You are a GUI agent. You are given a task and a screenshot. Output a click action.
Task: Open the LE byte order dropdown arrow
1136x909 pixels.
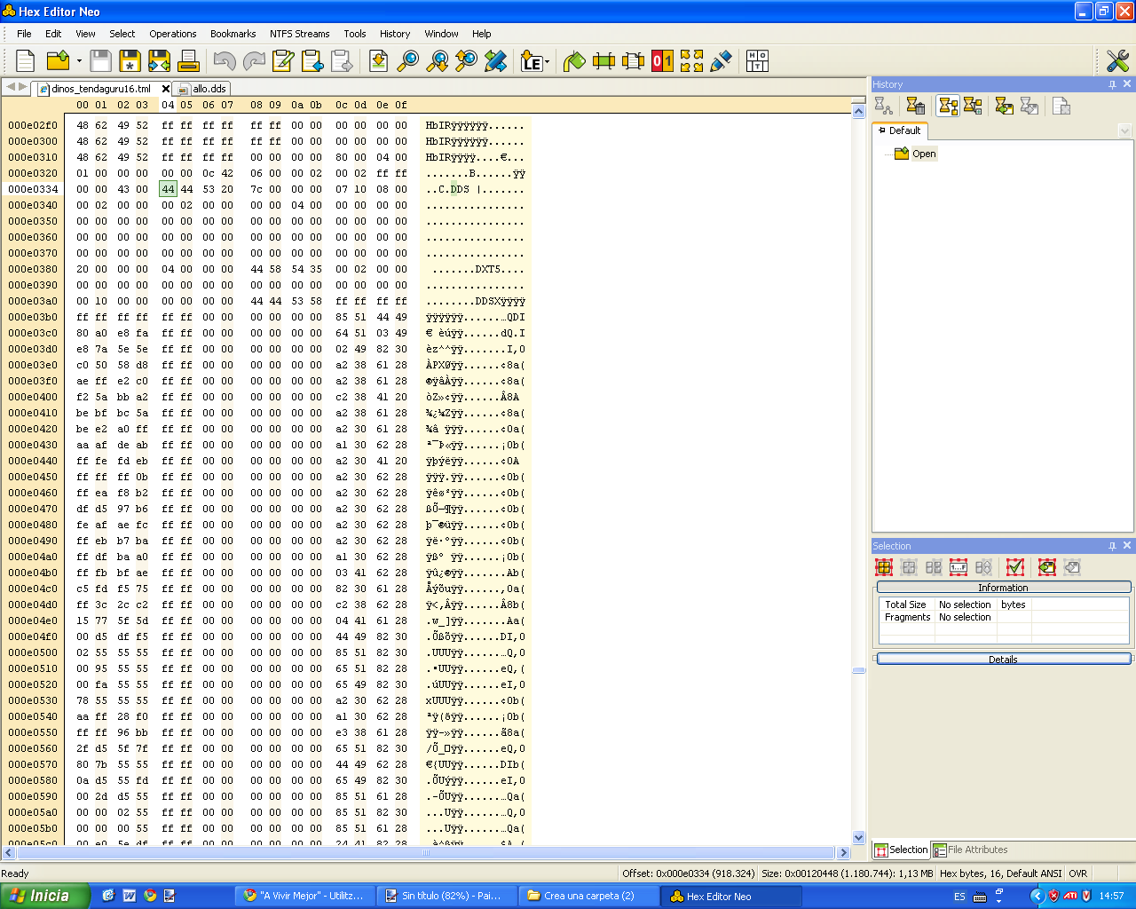click(548, 62)
